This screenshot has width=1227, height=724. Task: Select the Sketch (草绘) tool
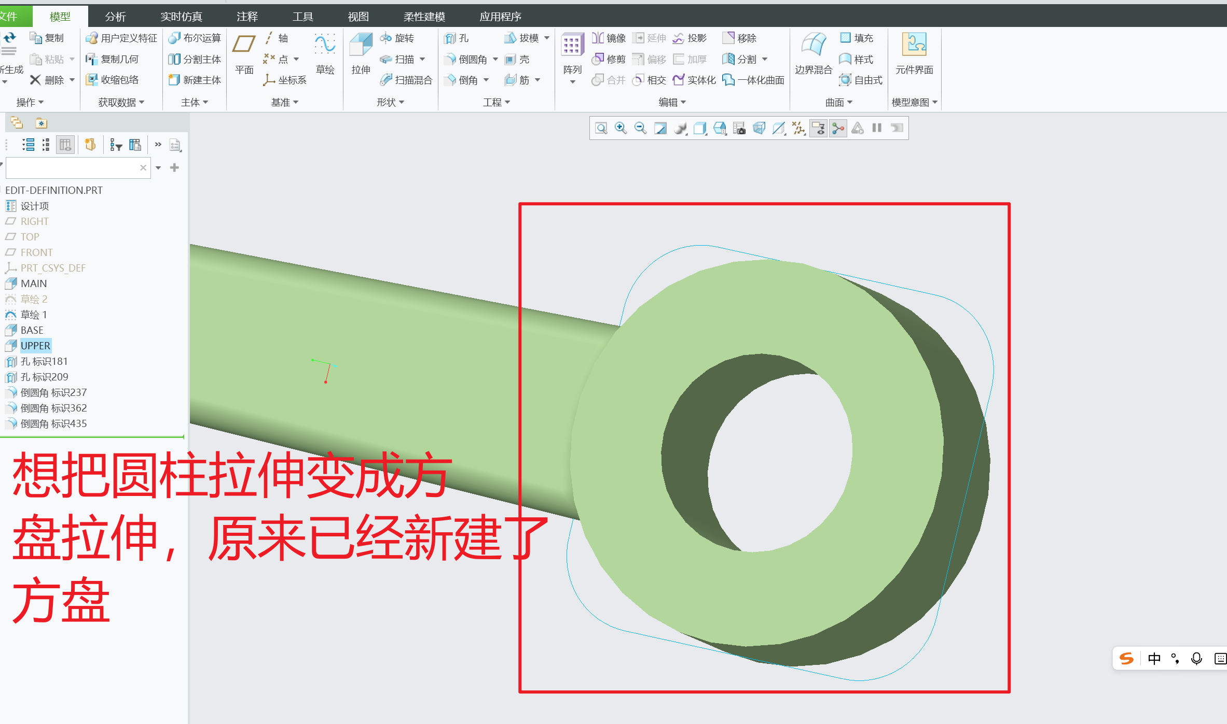click(x=325, y=46)
